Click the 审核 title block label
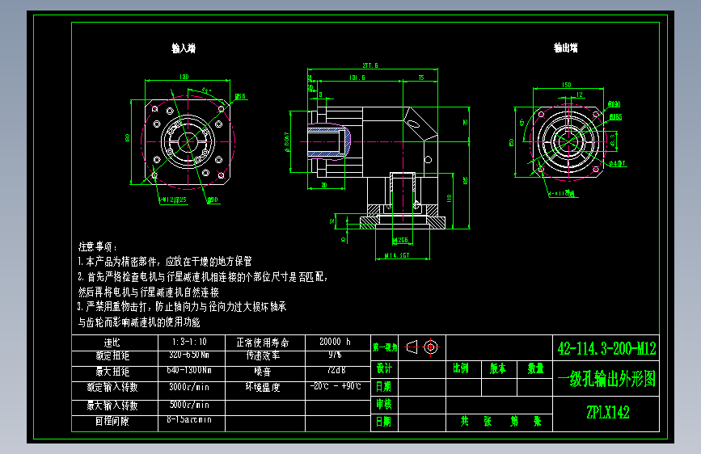 (384, 405)
